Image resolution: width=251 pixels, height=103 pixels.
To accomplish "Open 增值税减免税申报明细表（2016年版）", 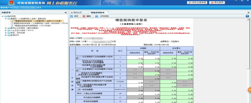I will pos(32,25).
